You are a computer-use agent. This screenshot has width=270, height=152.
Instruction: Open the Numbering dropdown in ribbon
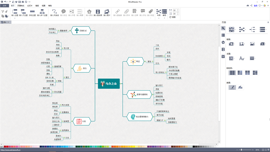coord(164,14)
